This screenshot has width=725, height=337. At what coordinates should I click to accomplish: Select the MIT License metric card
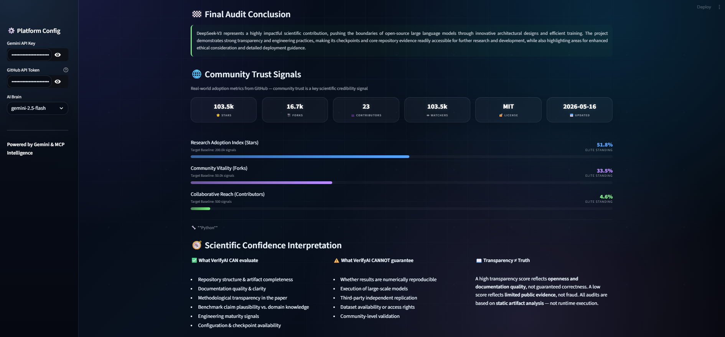pos(508,110)
